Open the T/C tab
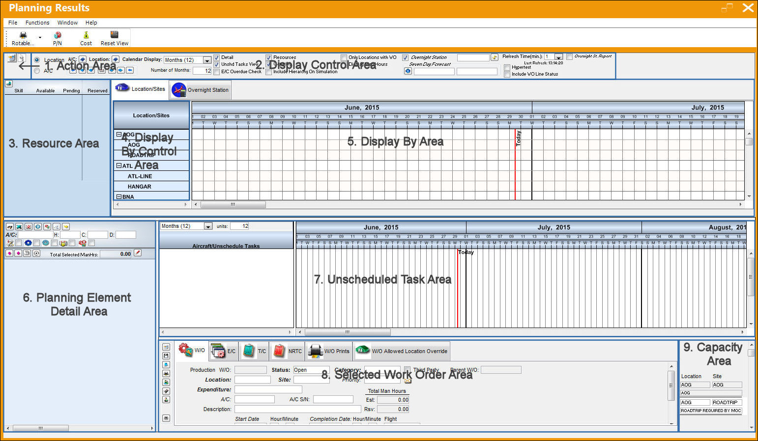 tap(254, 351)
